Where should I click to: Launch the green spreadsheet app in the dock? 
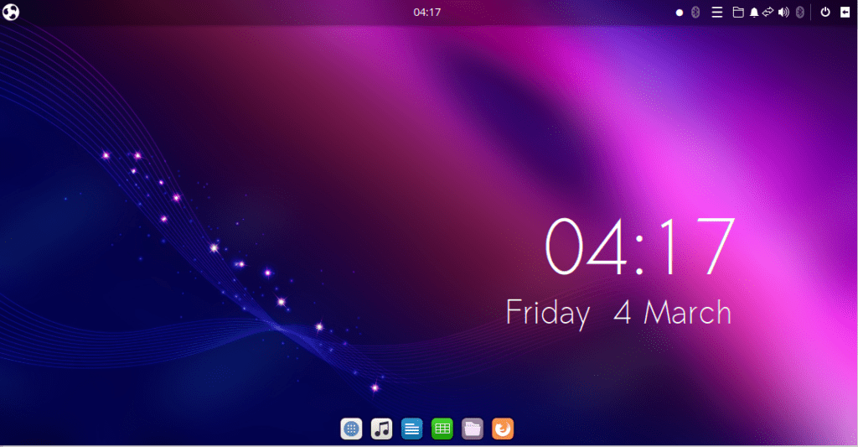tap(442, 429)
